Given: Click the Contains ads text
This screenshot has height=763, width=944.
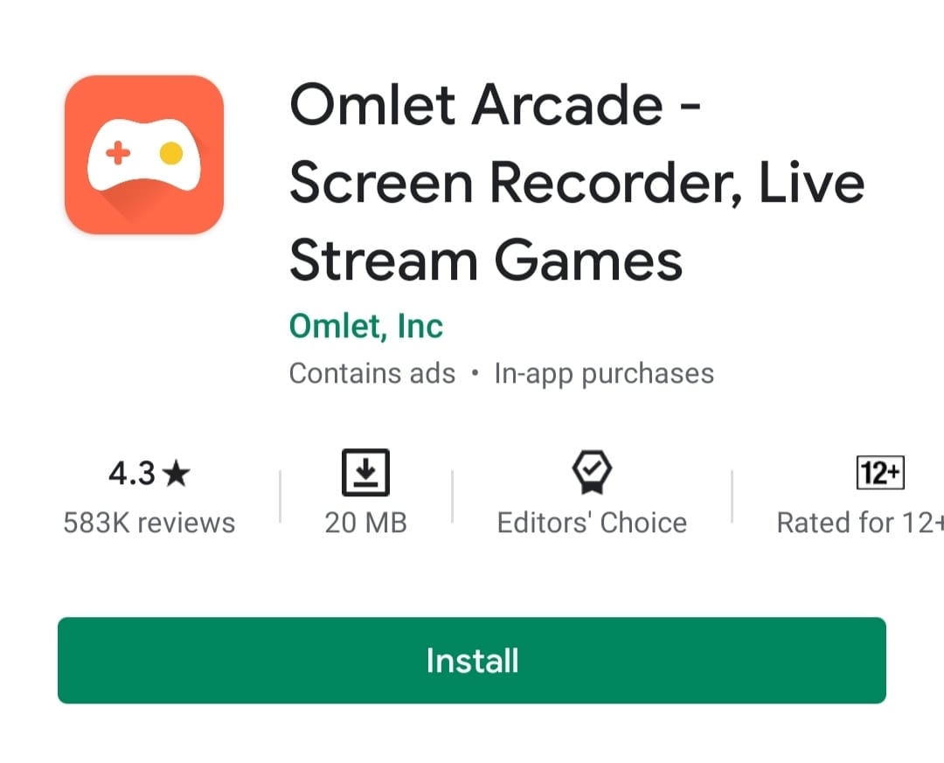Looking at the screenshot, I should coord(372,373).
